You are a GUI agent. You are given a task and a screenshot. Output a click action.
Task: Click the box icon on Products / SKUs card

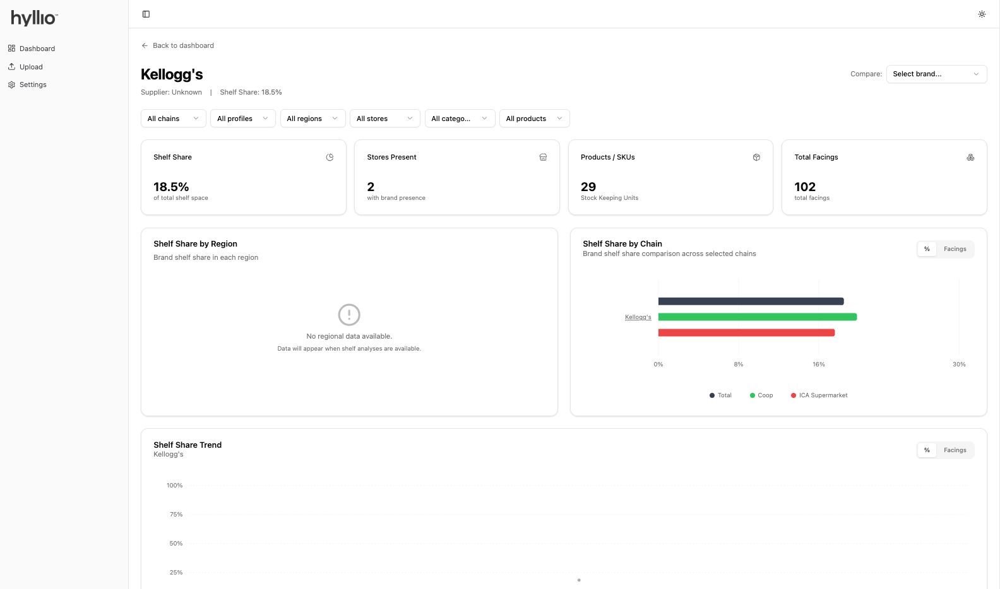(756, 158)
